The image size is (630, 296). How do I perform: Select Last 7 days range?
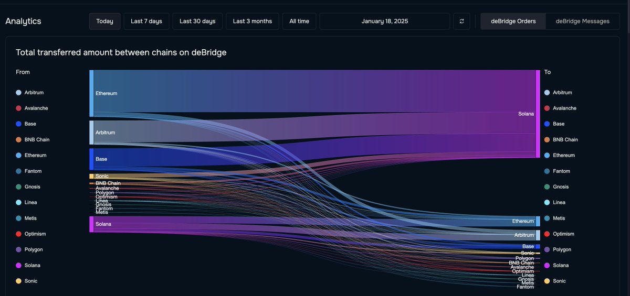[146, 21]
